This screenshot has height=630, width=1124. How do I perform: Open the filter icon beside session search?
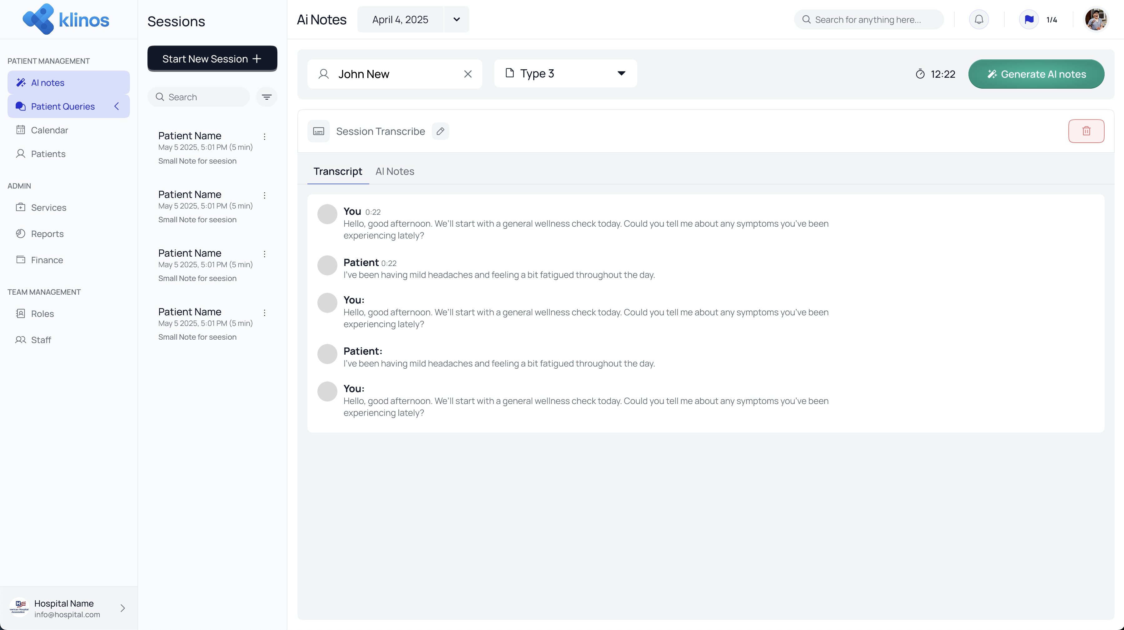coord(266,97)
